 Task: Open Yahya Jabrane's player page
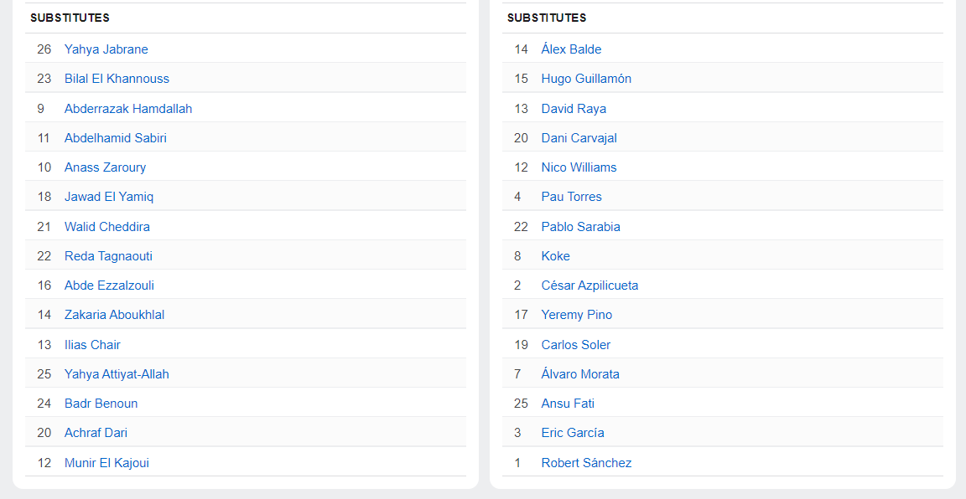pos(106,49)
